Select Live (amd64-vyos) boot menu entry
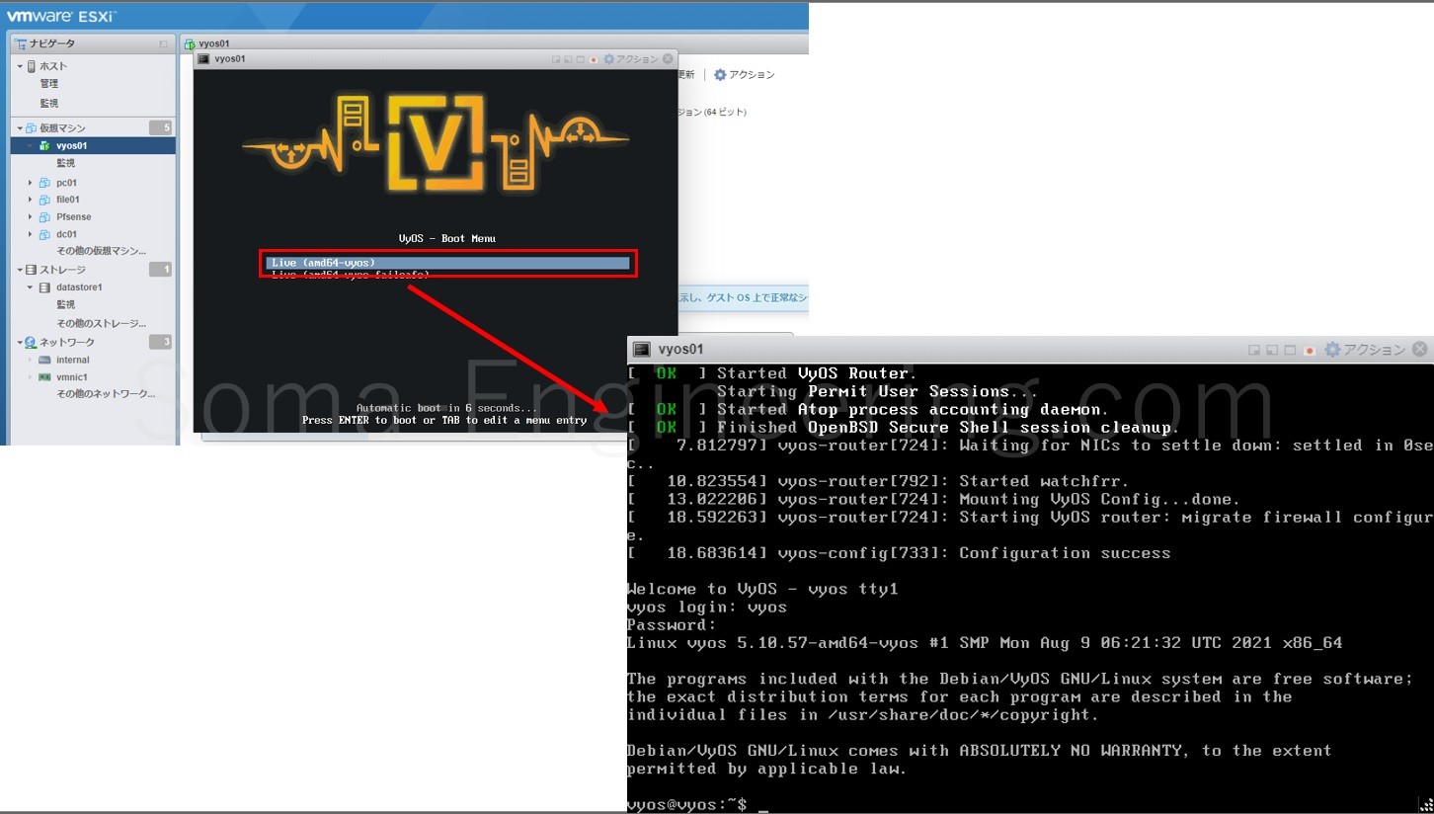The width and height of the screenshot is (1434, 814). 447,263
